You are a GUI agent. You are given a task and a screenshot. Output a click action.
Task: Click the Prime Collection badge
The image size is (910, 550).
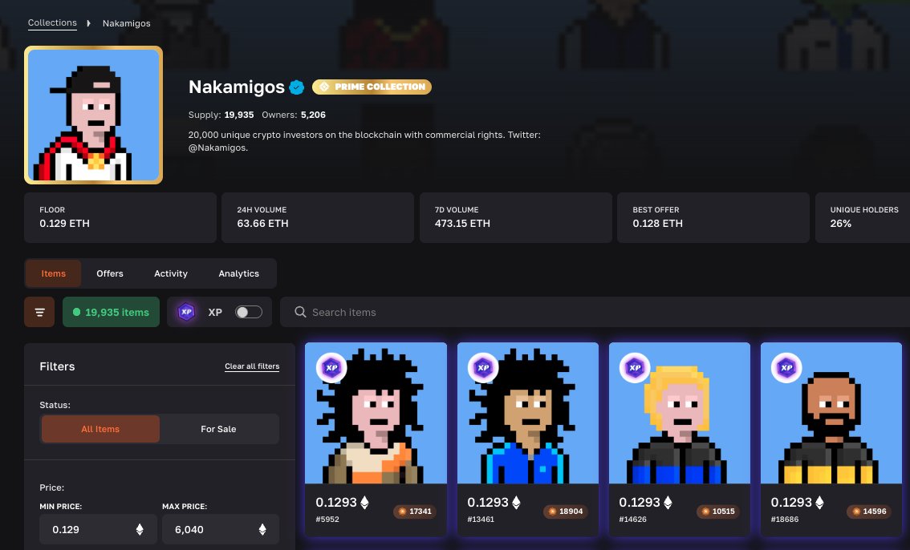click(372, 87)
